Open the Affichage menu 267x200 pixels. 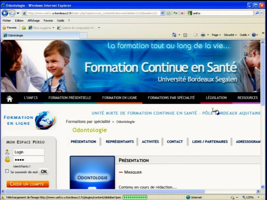(x=34, y=21)
